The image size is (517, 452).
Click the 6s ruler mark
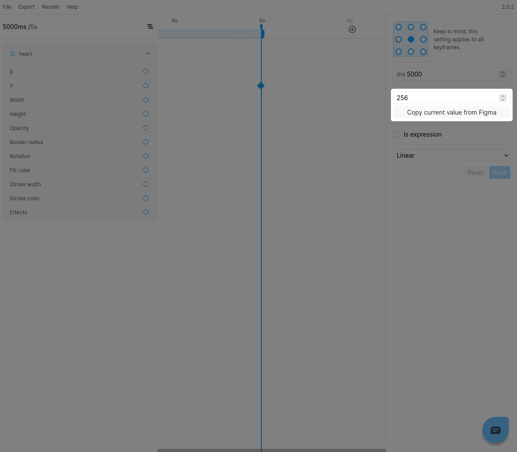[350, 21]
